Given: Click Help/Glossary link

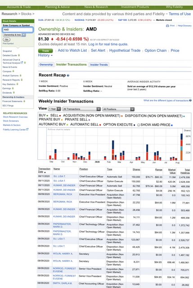Looking at the screenshot, I should 184,26.
